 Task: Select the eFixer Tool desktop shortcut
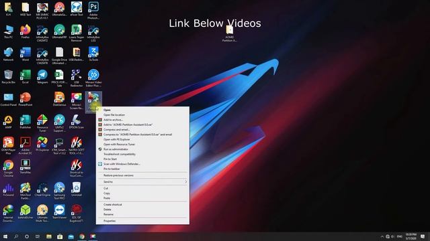[76, 9]
